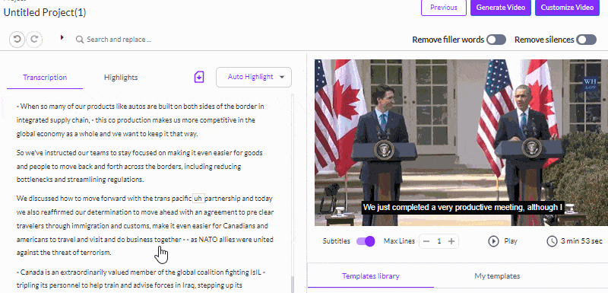Switch to the Transcription tab

pos(45,77)
